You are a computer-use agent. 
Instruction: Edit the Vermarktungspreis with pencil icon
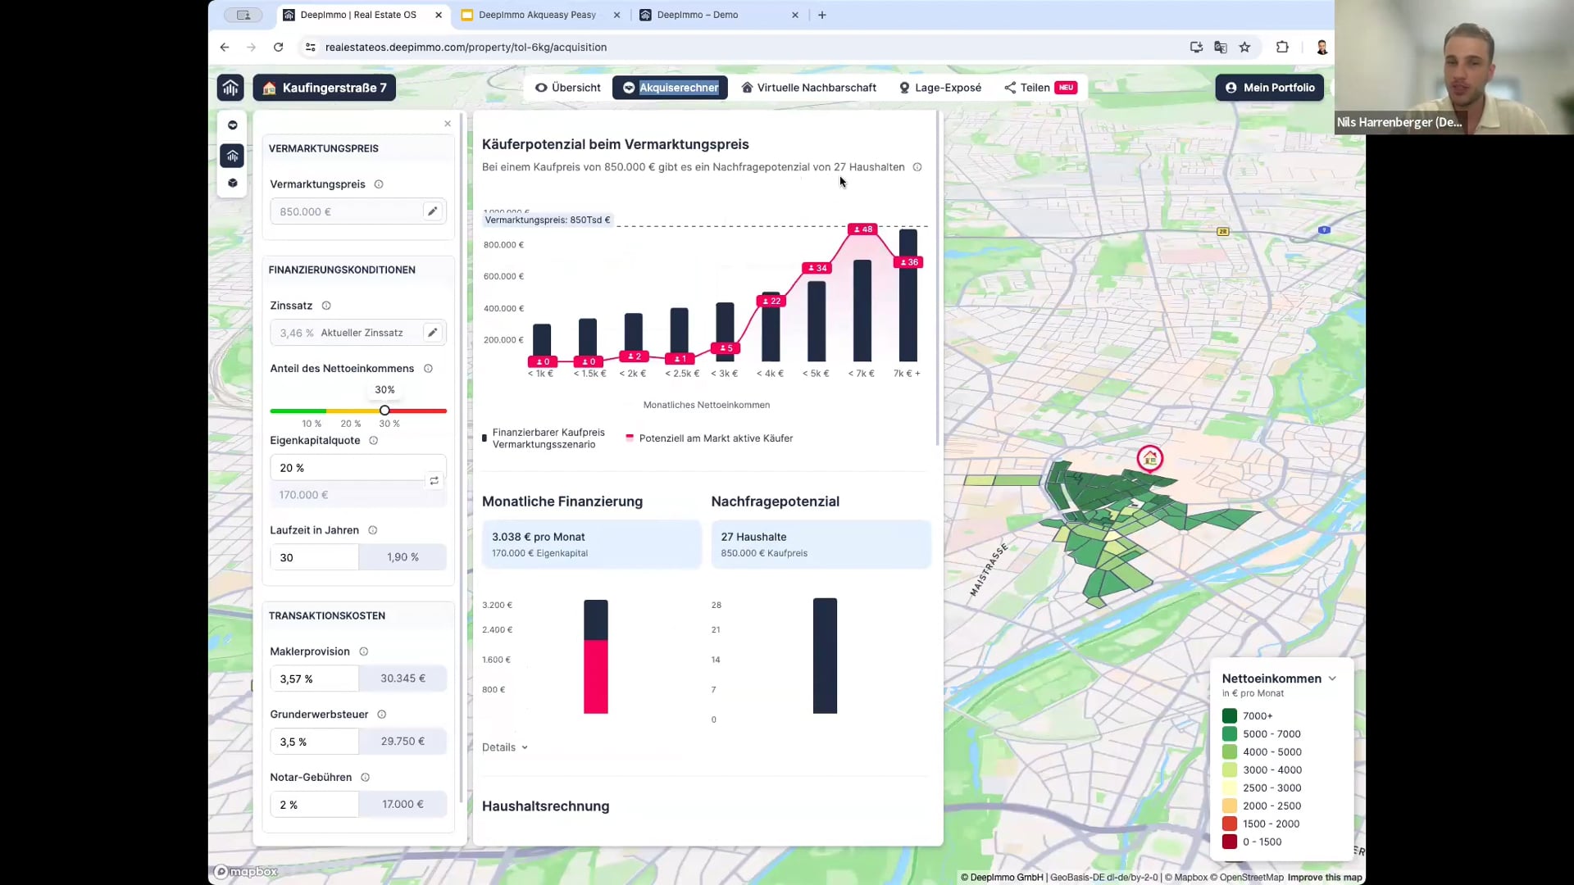433,211
